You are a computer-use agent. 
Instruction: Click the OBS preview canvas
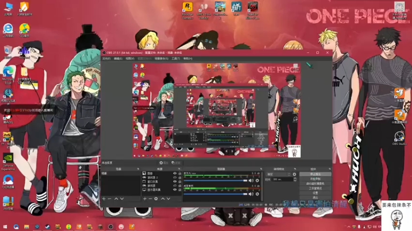click(x=216, y=110)
